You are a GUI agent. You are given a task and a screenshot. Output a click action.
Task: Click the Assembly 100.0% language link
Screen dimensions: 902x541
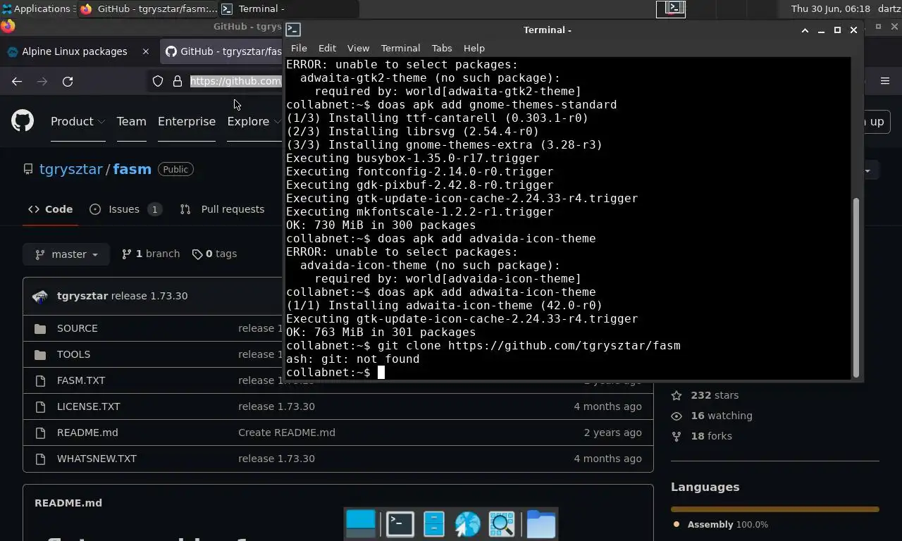721,524
